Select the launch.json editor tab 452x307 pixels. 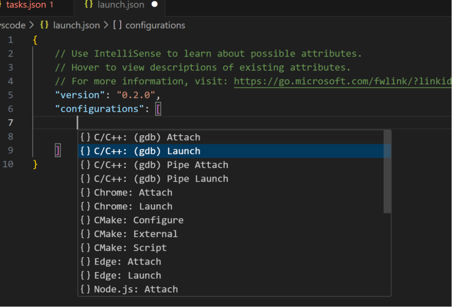click(120, 5)
